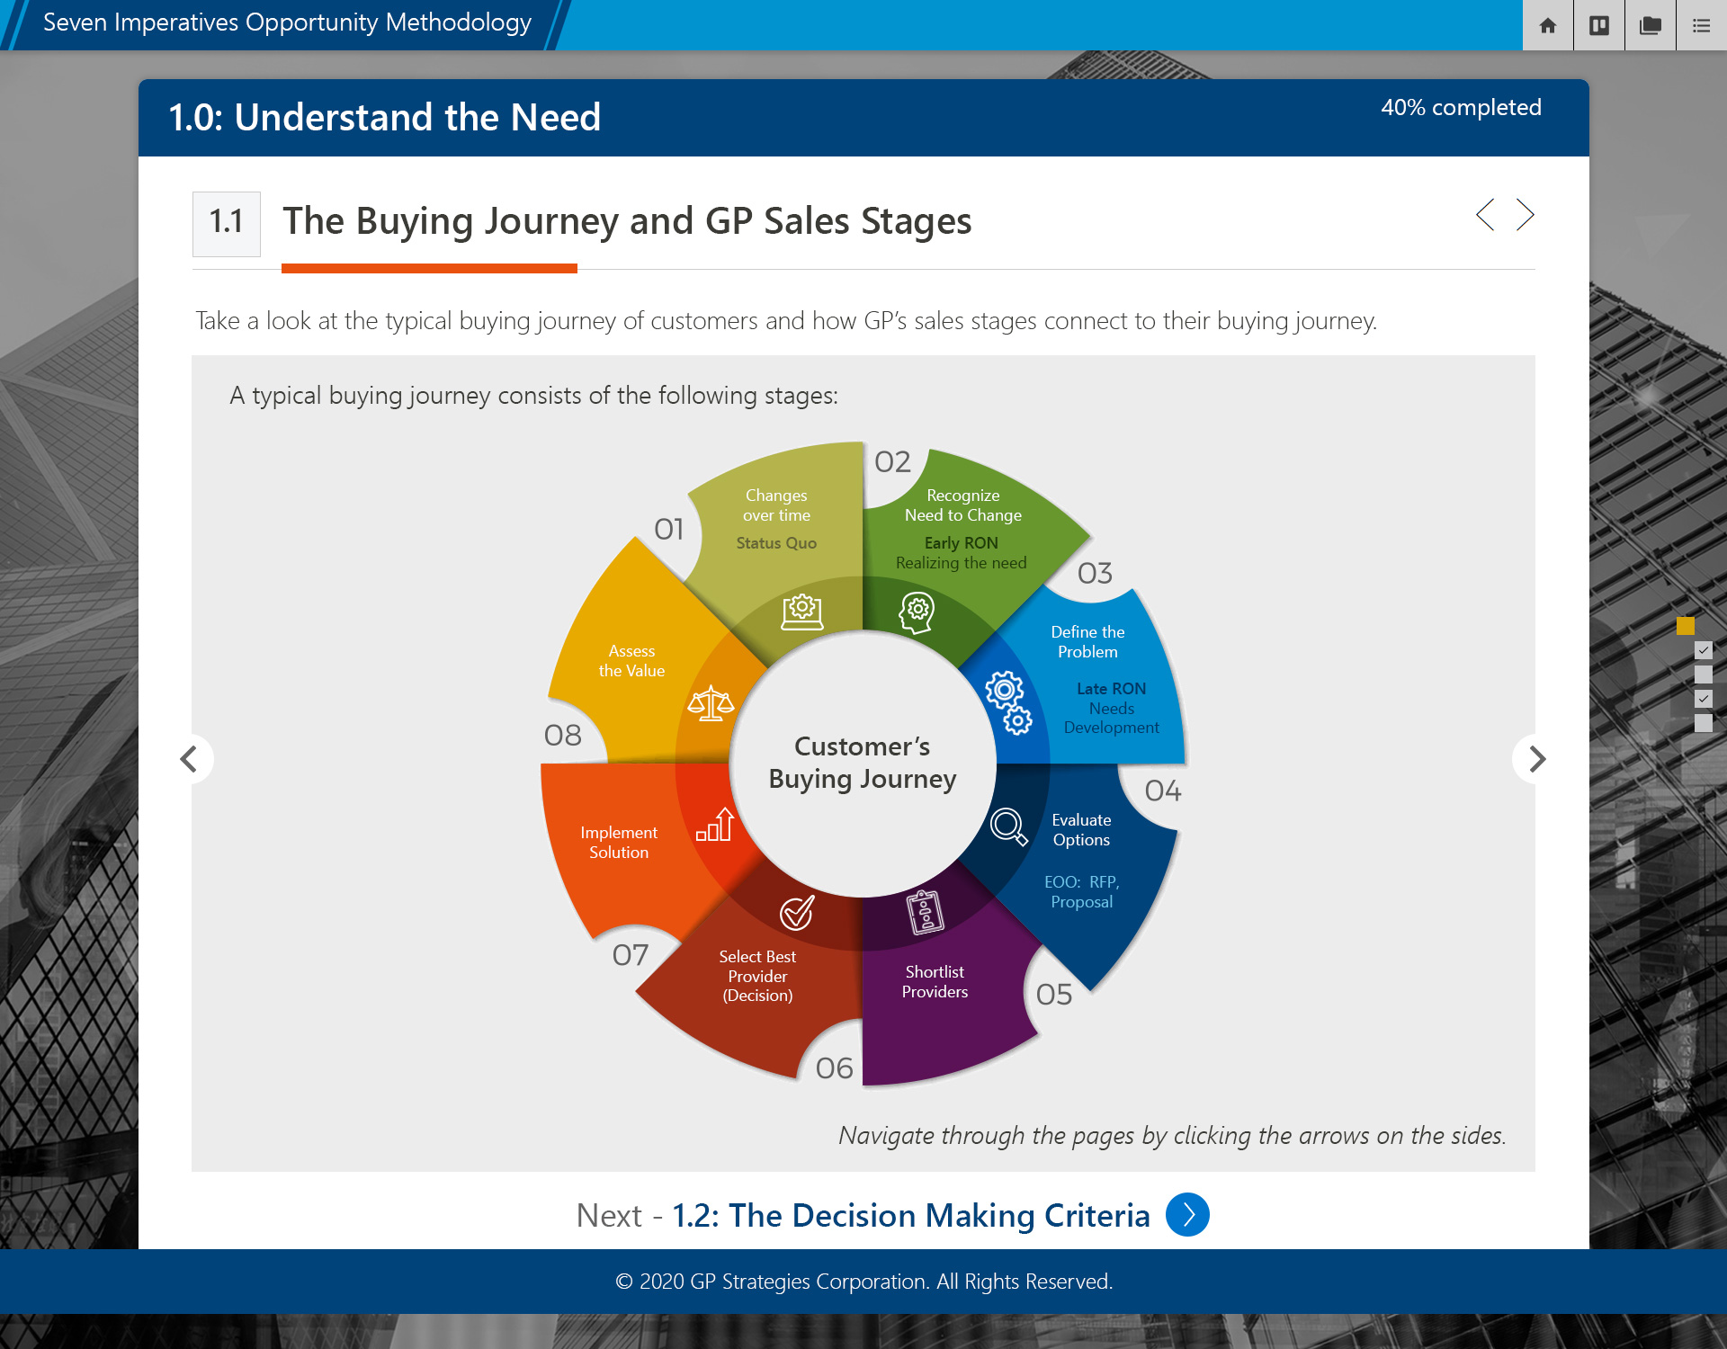Go to previous section with header left arrow
1727x1349 pixels.
(x=1485, y=215)
